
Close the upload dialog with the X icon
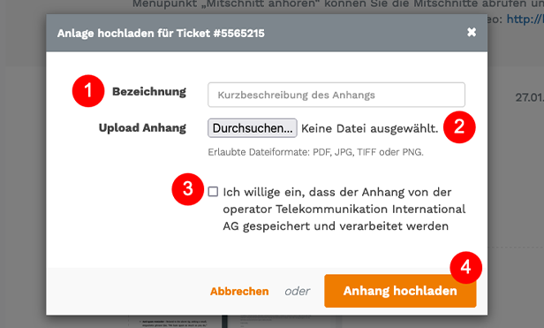point(472,33)
